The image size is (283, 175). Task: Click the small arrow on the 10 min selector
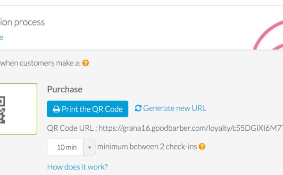89,147
